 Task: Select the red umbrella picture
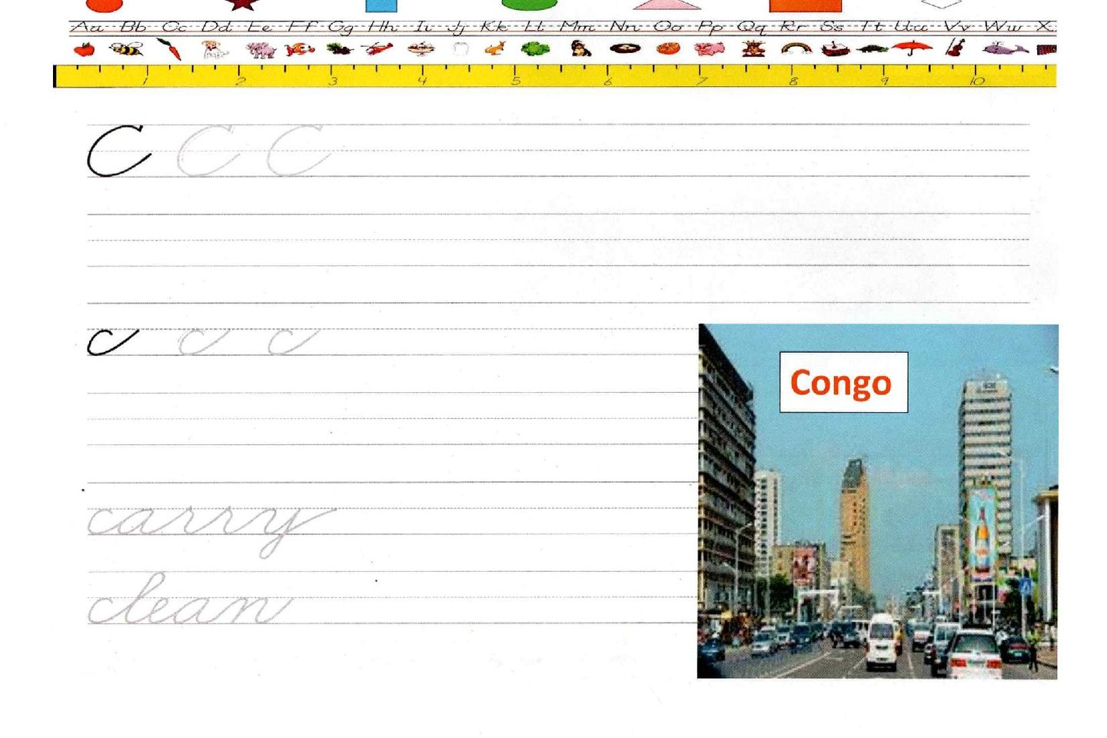(913, 48)
